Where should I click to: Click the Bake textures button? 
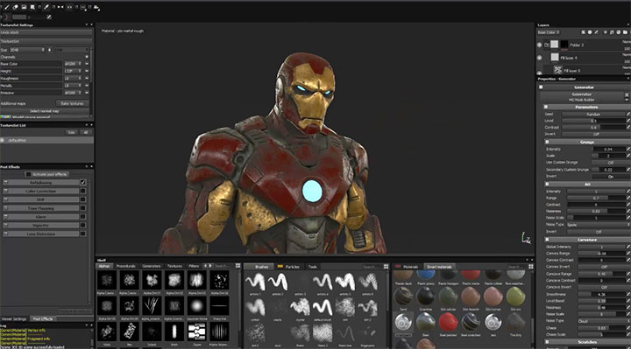tap(72, 103)
